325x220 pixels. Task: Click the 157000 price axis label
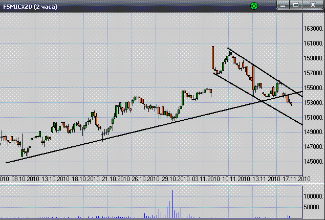tap(313, 73)
